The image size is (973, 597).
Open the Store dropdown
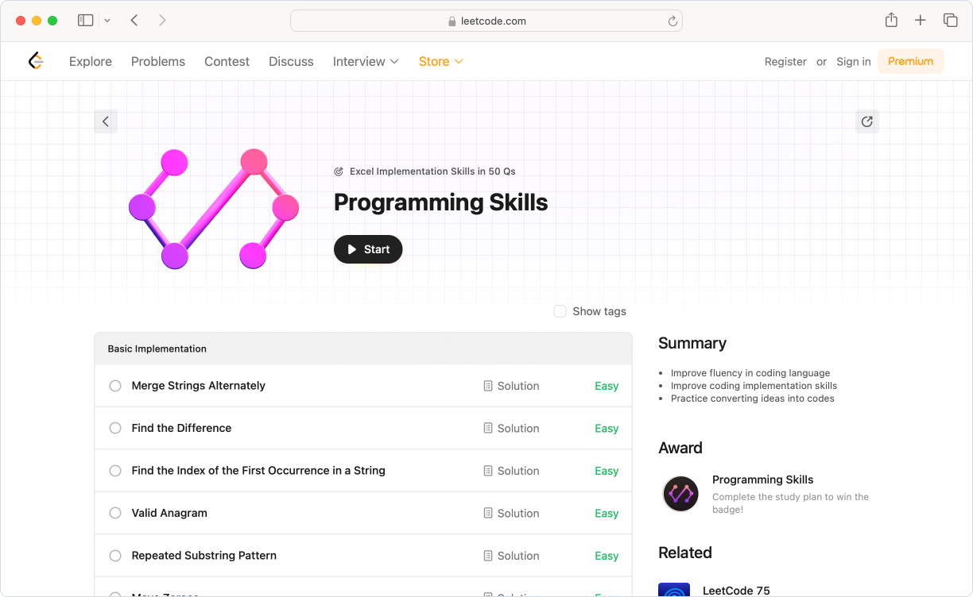pyautogui.click(x=440, y=61)
